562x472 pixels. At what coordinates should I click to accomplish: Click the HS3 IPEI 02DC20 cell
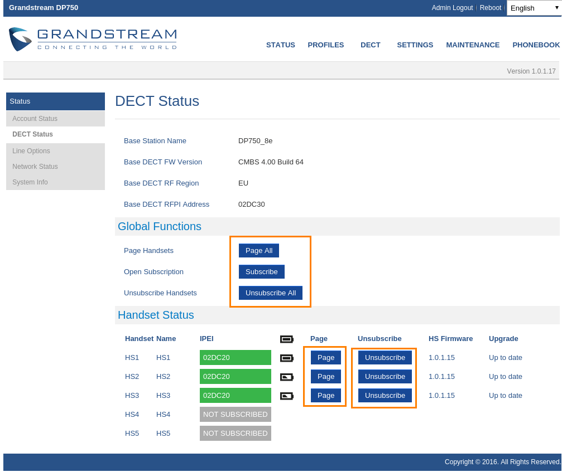[236, 396]
